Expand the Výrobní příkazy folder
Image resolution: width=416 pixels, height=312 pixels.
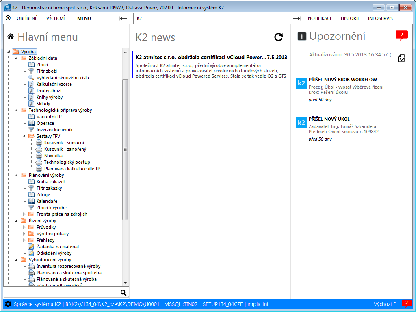coord(24,234)
